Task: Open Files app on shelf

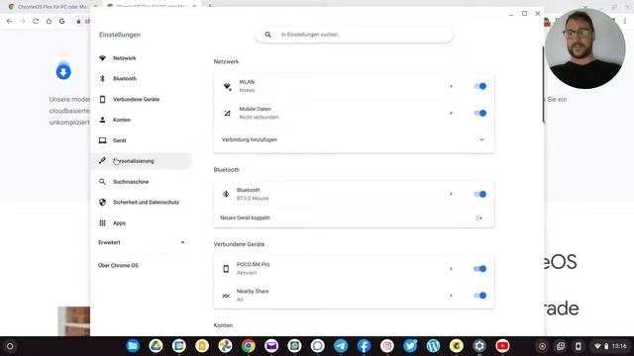Action: tap(133, 346)
